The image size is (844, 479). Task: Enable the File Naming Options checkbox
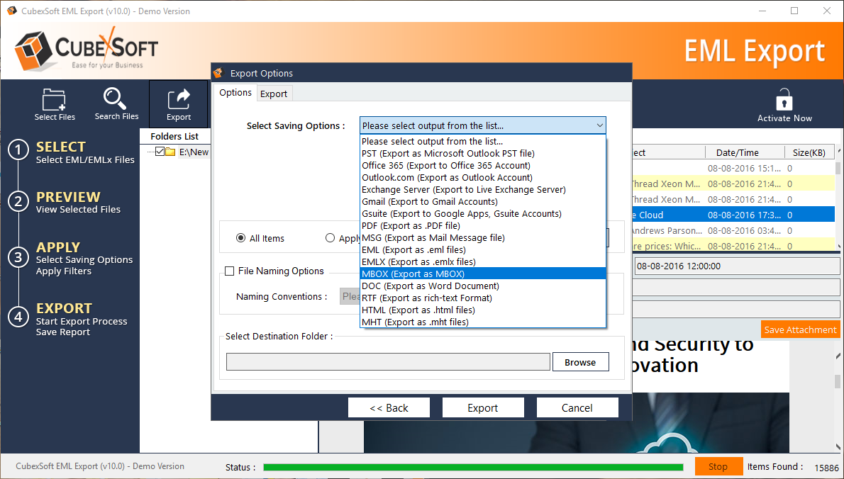(230, 271)
